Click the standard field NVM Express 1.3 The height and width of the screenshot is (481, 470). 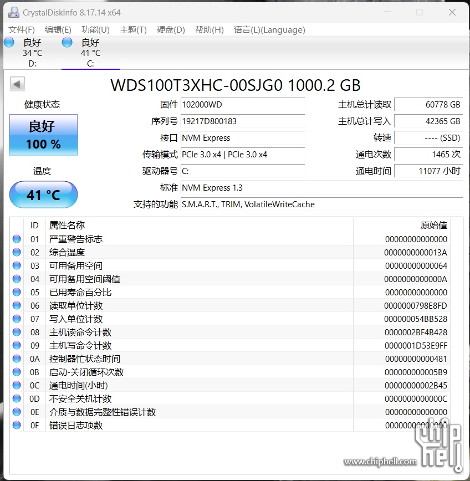pyautogui.click(x=322, y=187)
